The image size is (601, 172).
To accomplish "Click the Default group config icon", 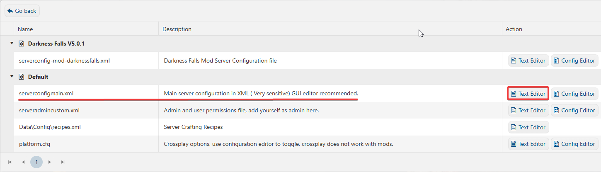I will [22, 77].
